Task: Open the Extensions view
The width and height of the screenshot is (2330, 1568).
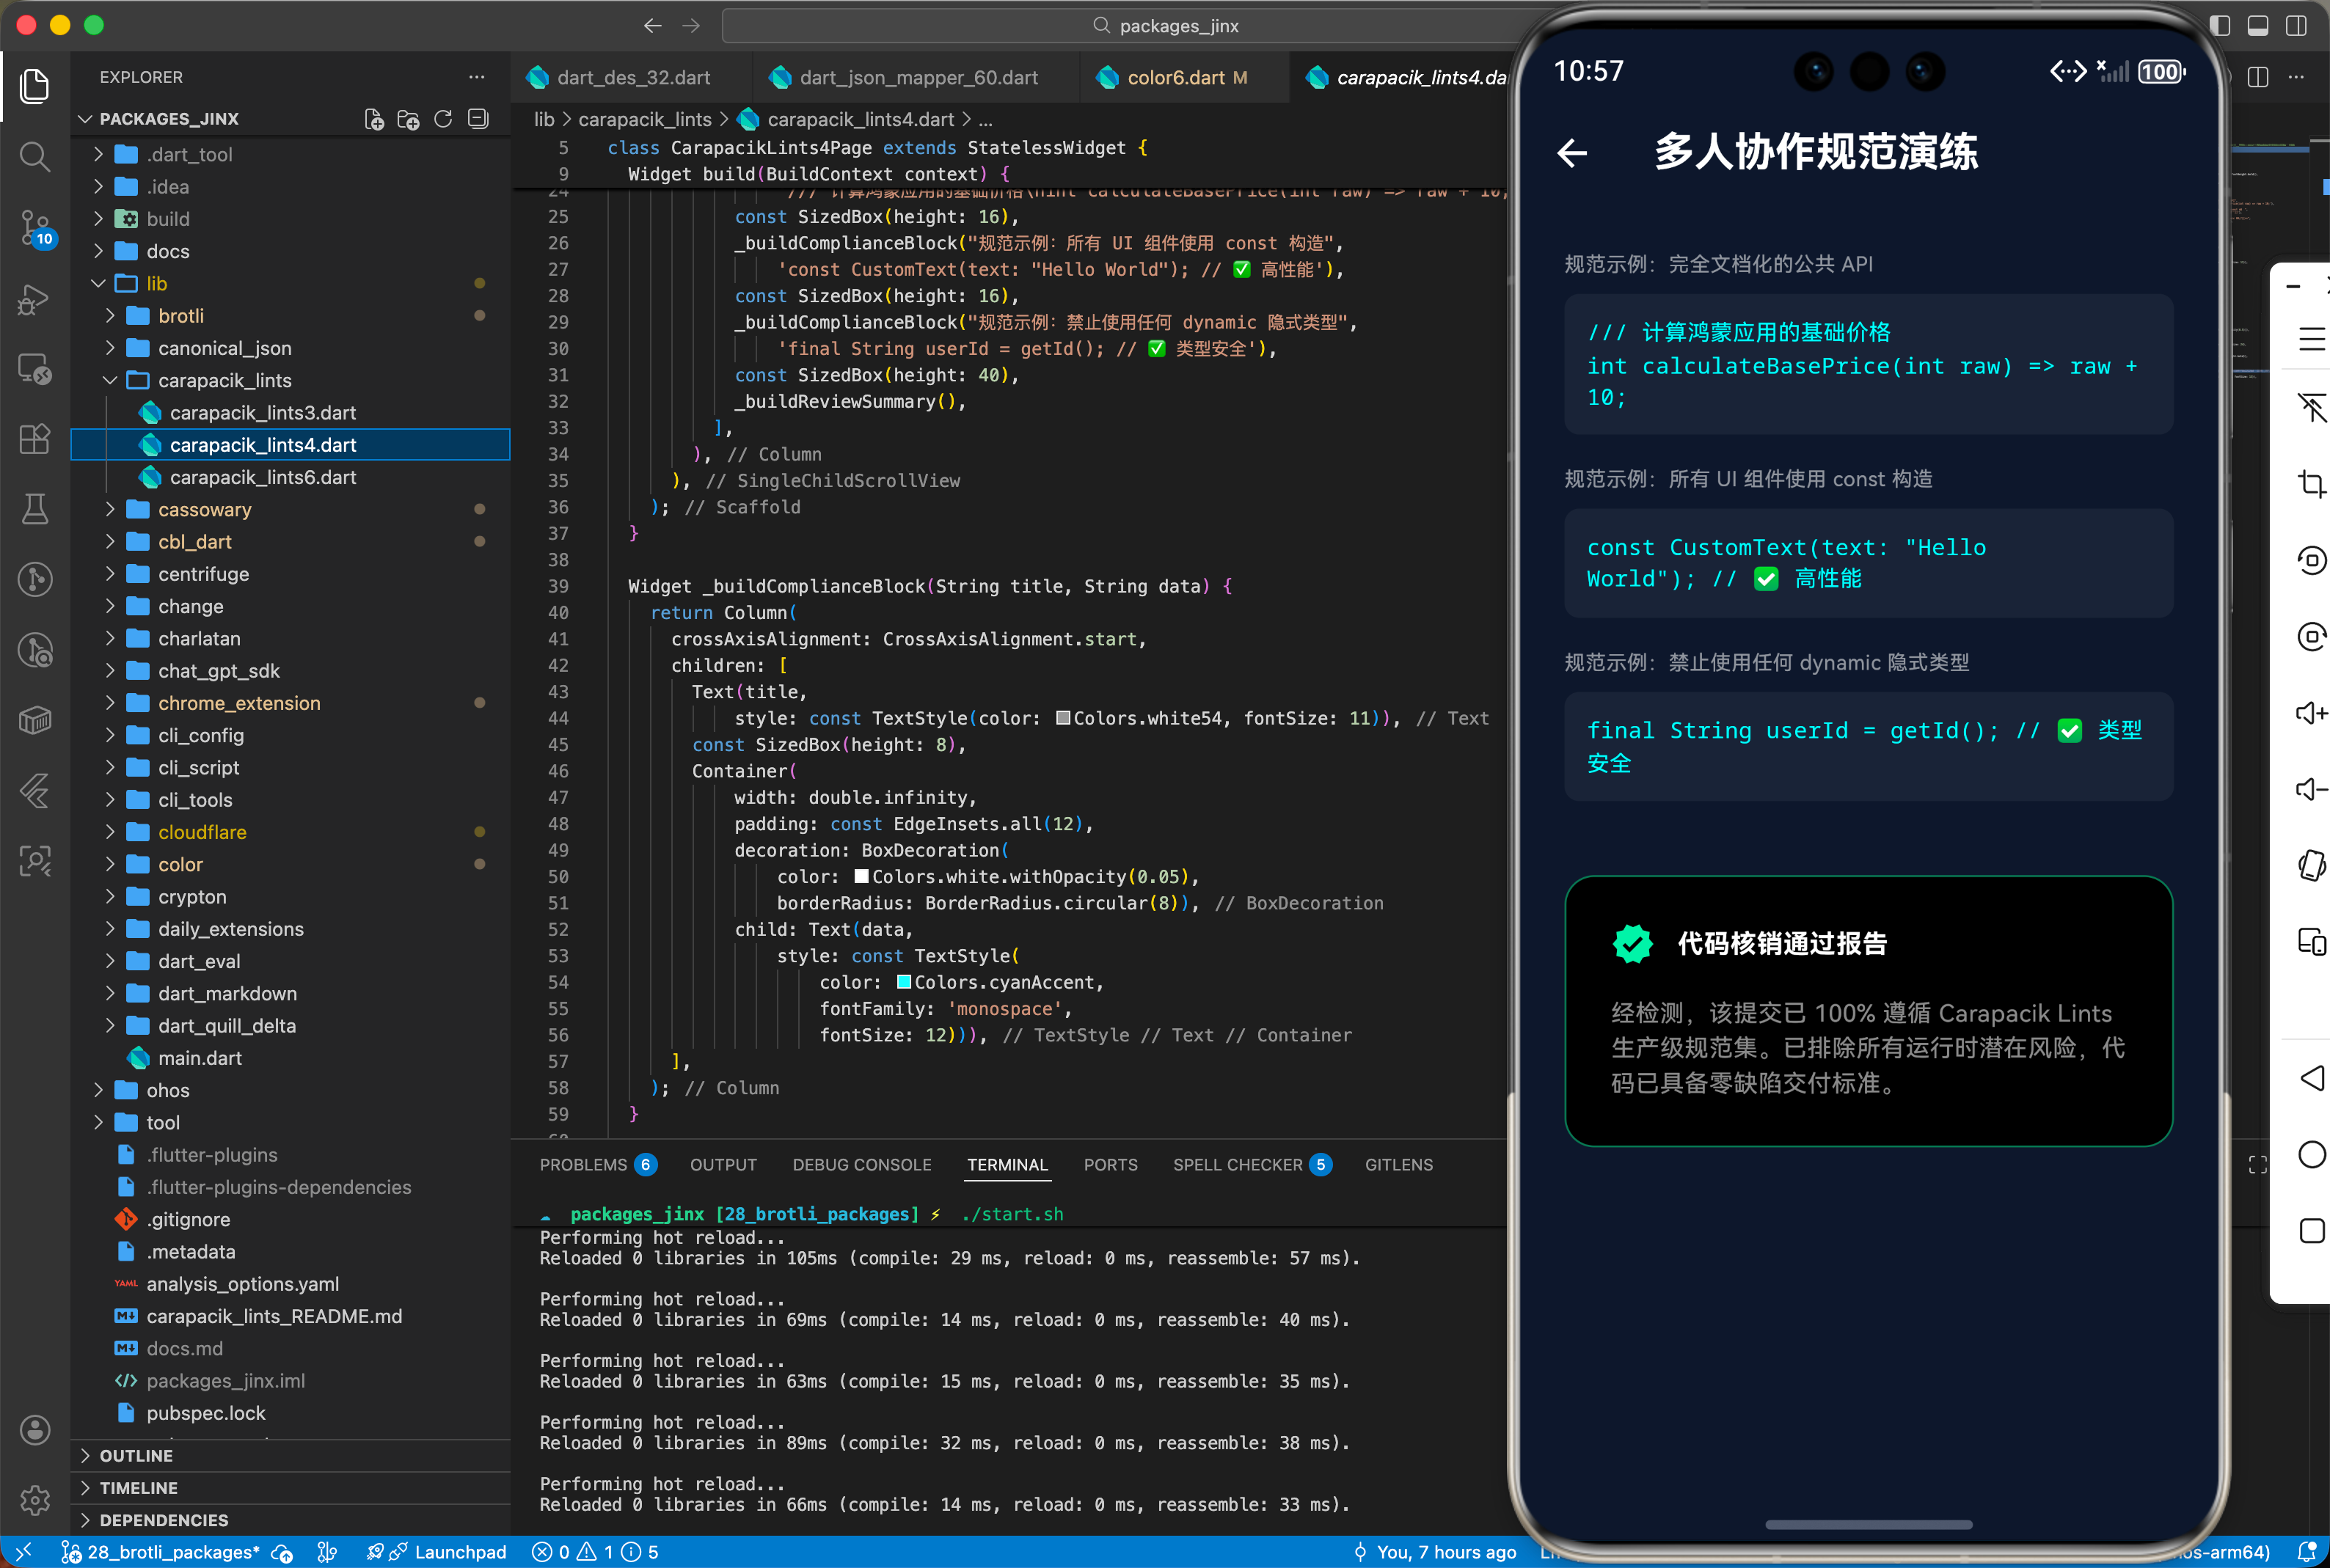Action: [x=34, y=439]
